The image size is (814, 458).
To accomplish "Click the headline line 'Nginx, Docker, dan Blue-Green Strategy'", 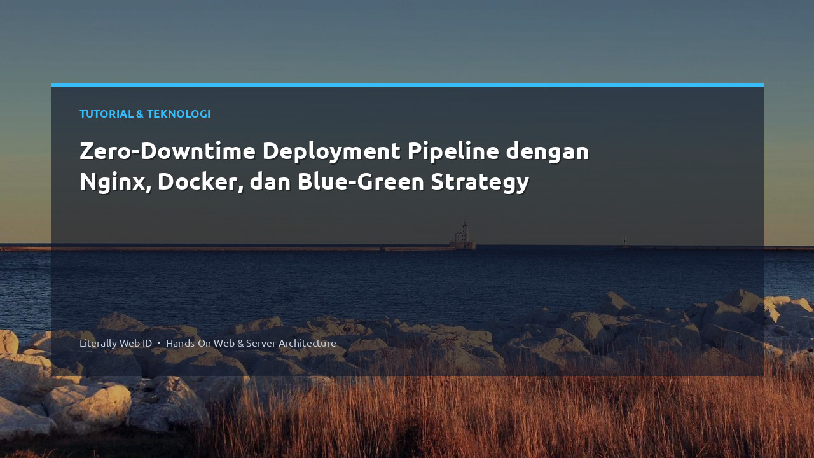I will pyautogui.click(x=305, y=182).
